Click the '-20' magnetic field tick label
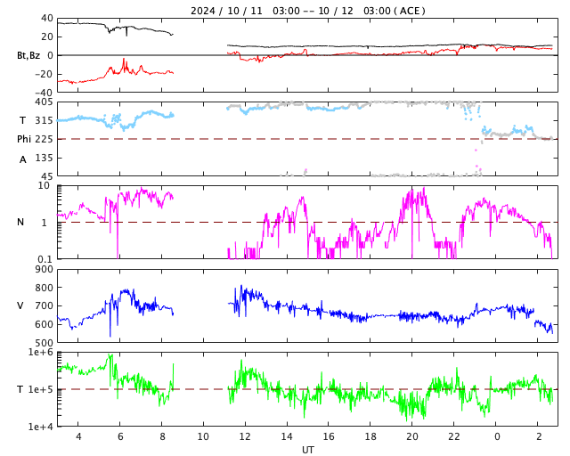Viewport: 570px width, 456px height. point(44,74)
